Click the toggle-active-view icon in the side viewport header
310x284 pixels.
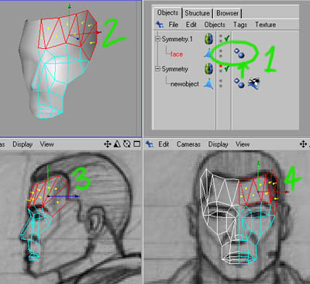(136, 144)
